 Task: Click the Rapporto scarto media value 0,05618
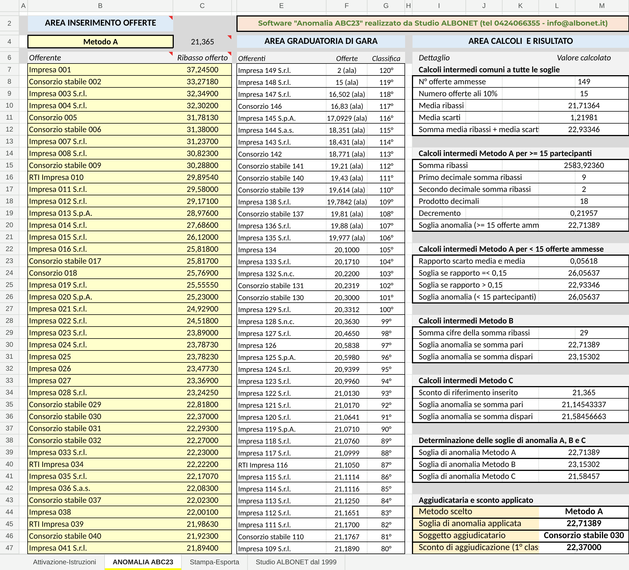tap(584, 261)
